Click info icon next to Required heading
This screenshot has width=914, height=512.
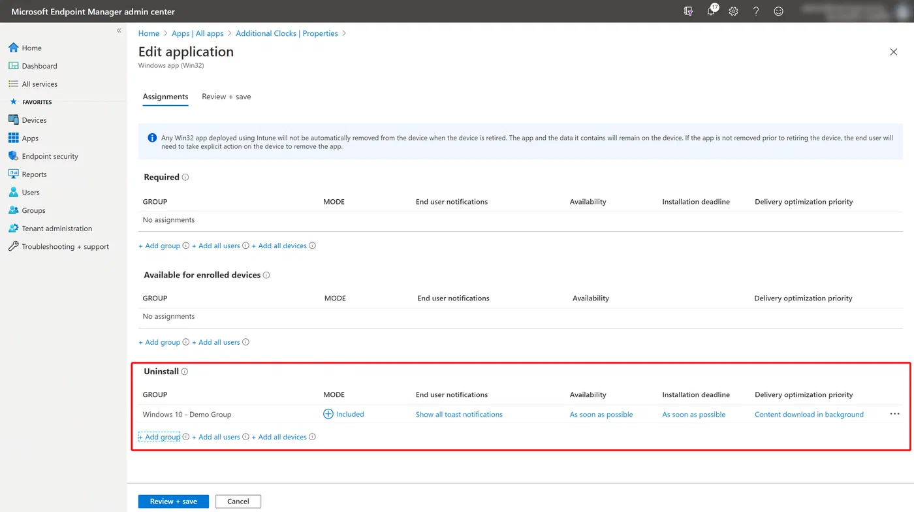[185, 177]
